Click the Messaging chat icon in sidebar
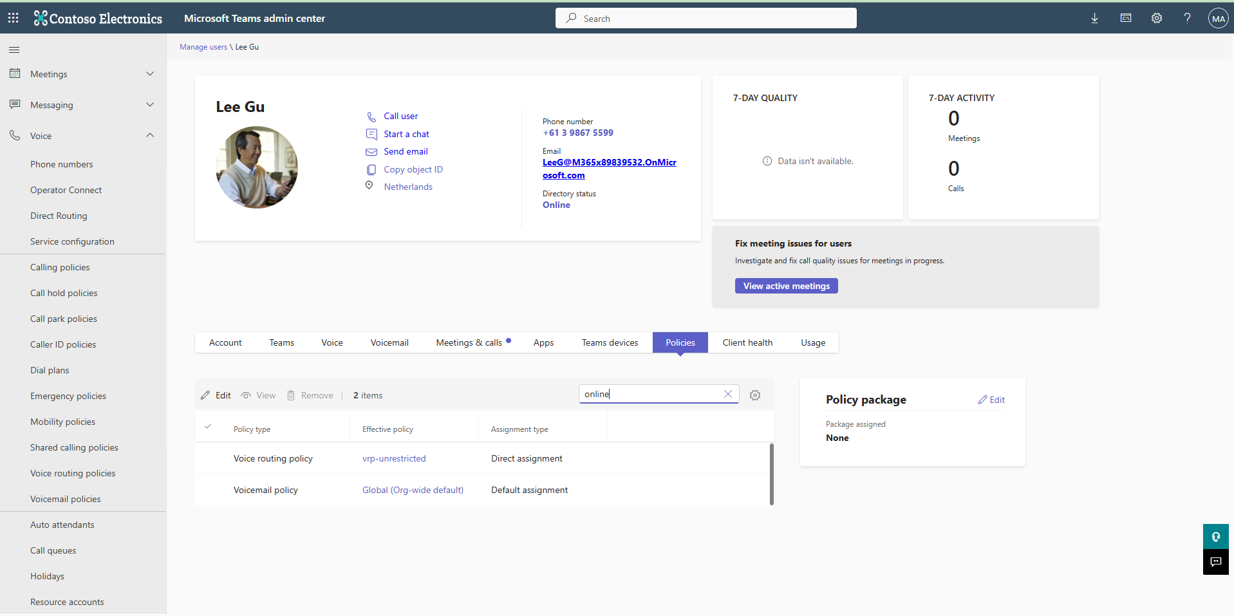Image resolution: width=1234 pixels, height=616 pixels. pos(15,104)
